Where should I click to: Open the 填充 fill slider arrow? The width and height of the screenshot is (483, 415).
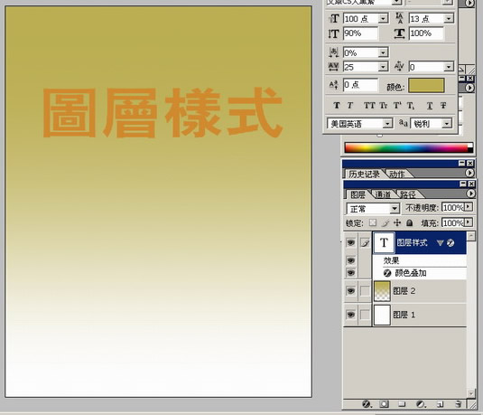pos(469,222)
